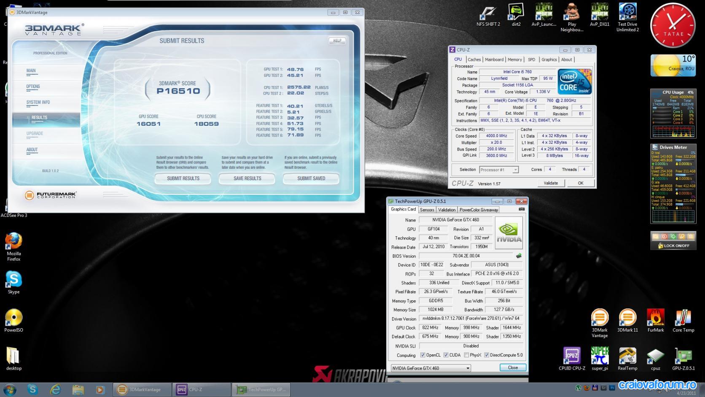Click the SUBMIT SAVED button
This screenshot has height=397, width=705.
pos(311,178)
